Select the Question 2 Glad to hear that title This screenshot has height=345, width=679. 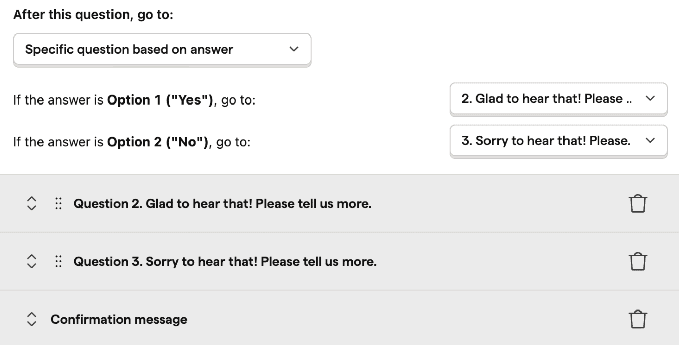[222, 204]
